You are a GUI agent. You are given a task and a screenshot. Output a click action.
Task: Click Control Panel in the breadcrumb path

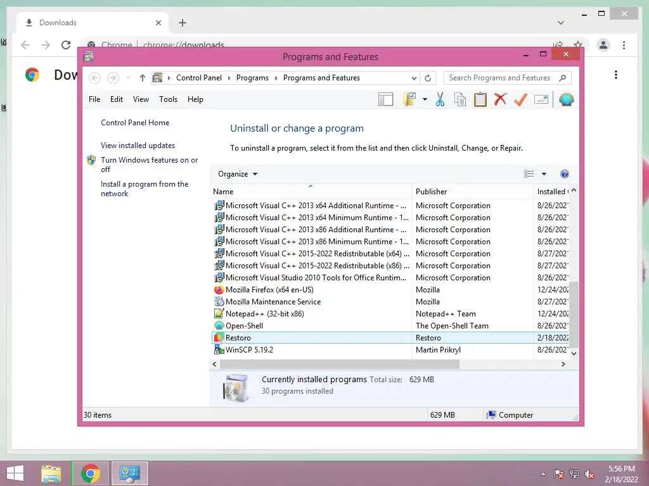198,78
